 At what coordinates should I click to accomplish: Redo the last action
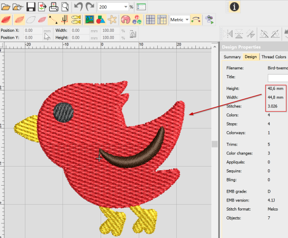(x=90, y=7)
